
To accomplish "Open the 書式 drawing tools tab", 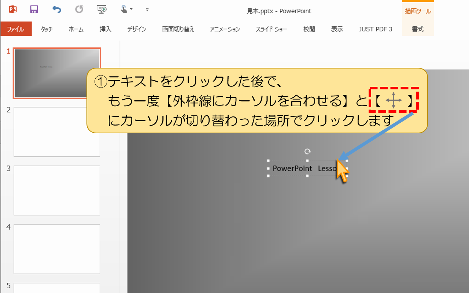I will coord(418,29).
